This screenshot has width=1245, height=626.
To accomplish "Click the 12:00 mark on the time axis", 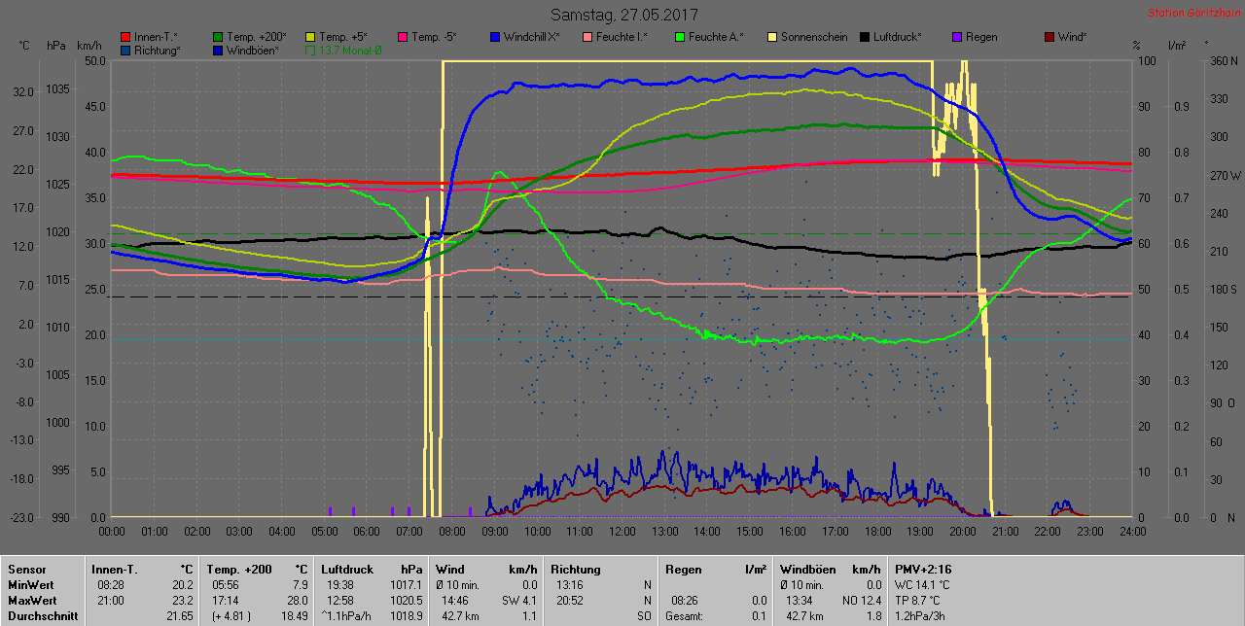I will pyautogui.click(x=622, y=532).
